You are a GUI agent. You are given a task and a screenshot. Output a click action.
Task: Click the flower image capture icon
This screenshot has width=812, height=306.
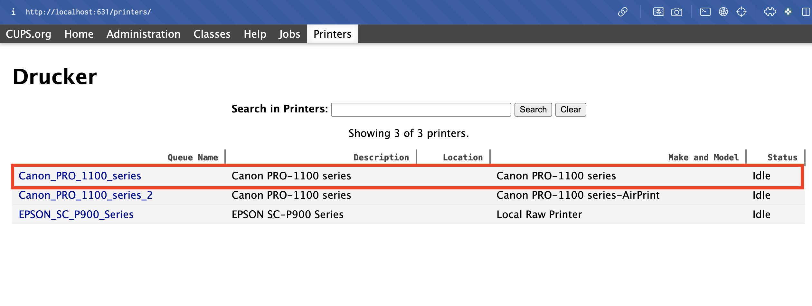[x=658, y=12]
